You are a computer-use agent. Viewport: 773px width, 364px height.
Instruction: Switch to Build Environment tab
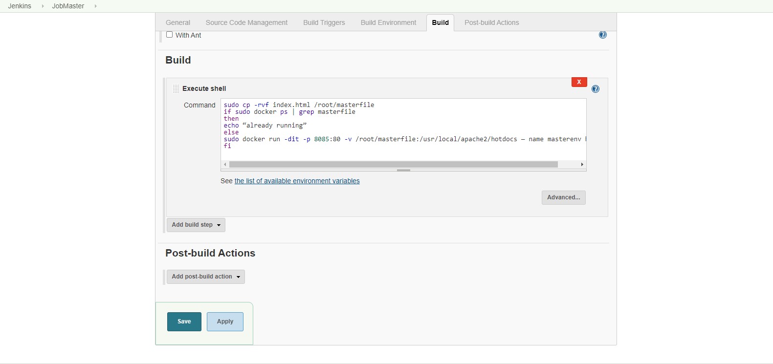click(389, 22)
